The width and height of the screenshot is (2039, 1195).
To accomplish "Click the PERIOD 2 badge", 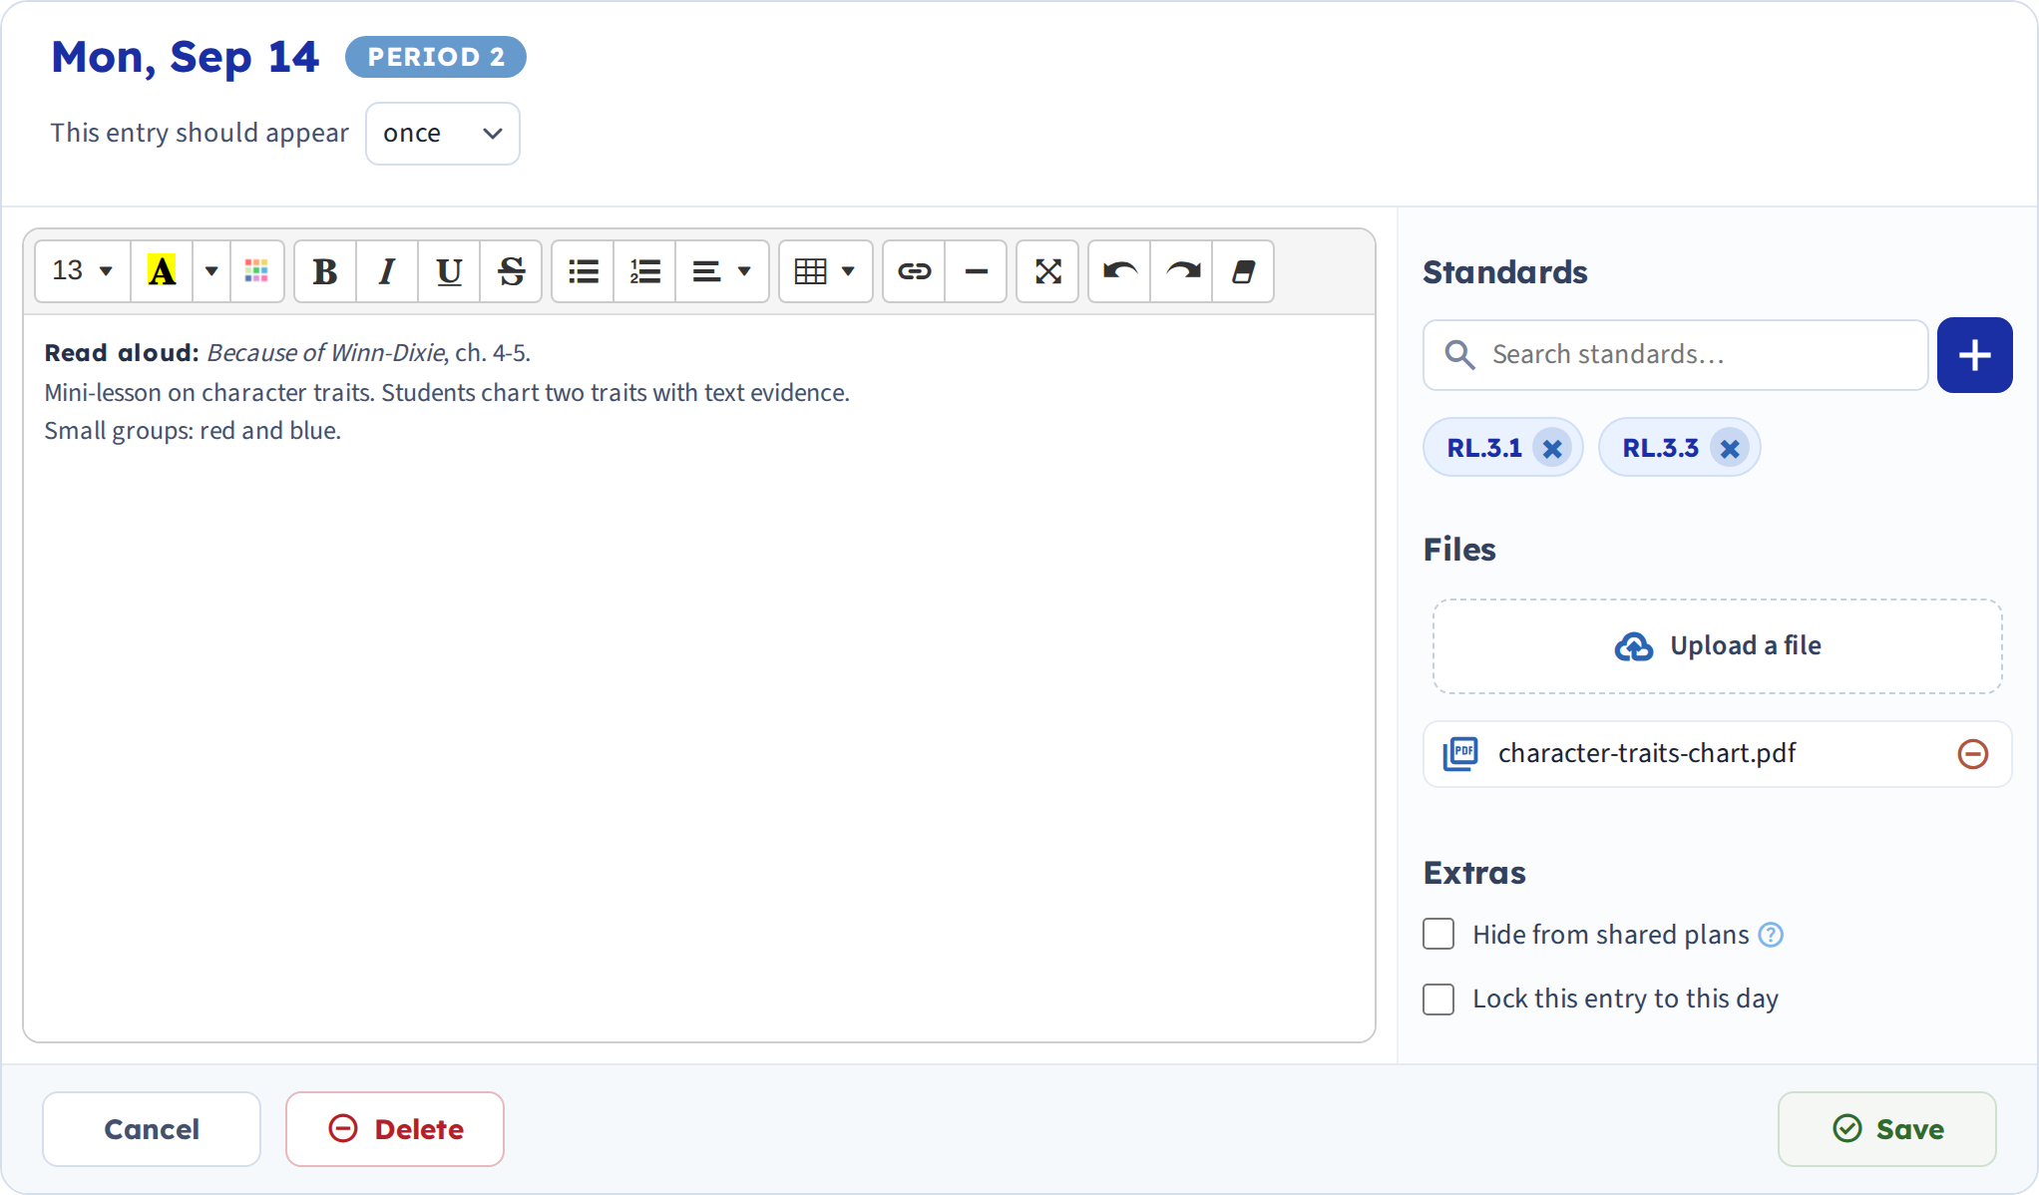I will (436, 57).
